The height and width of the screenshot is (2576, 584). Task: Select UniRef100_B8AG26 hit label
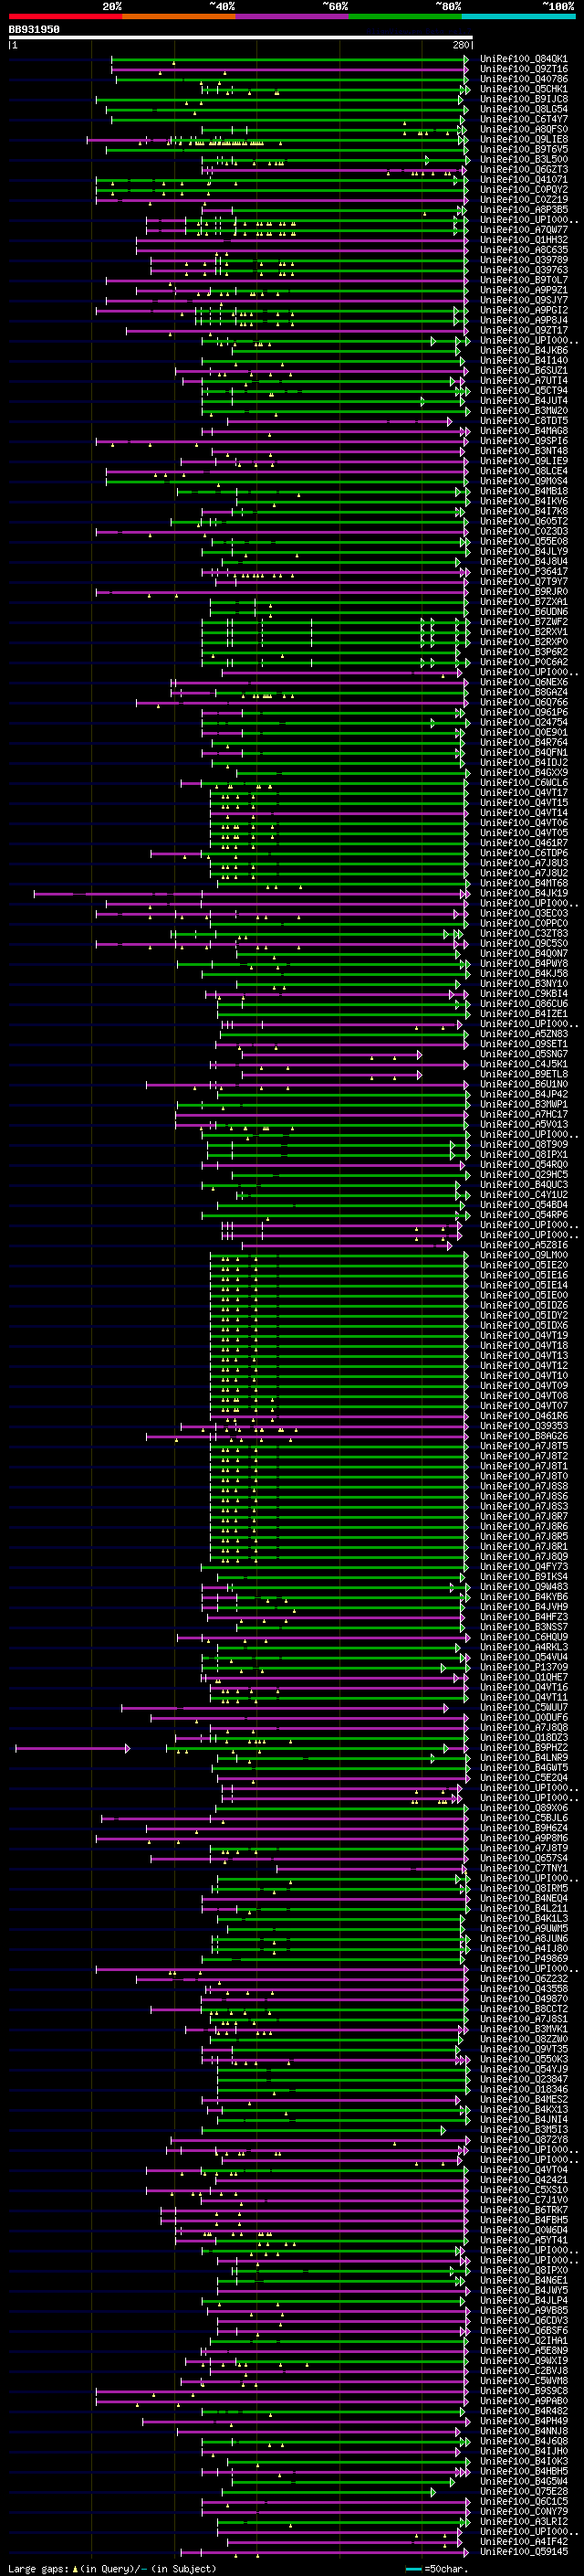tap(524, 1436)
